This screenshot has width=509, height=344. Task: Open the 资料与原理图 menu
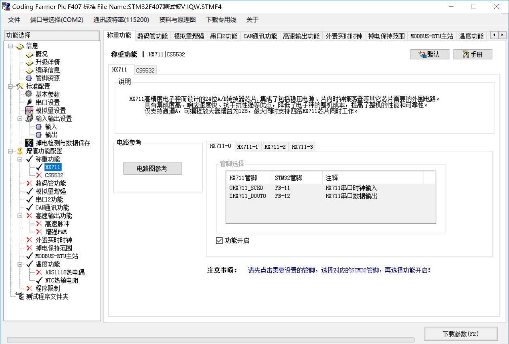tap(177, 19)
